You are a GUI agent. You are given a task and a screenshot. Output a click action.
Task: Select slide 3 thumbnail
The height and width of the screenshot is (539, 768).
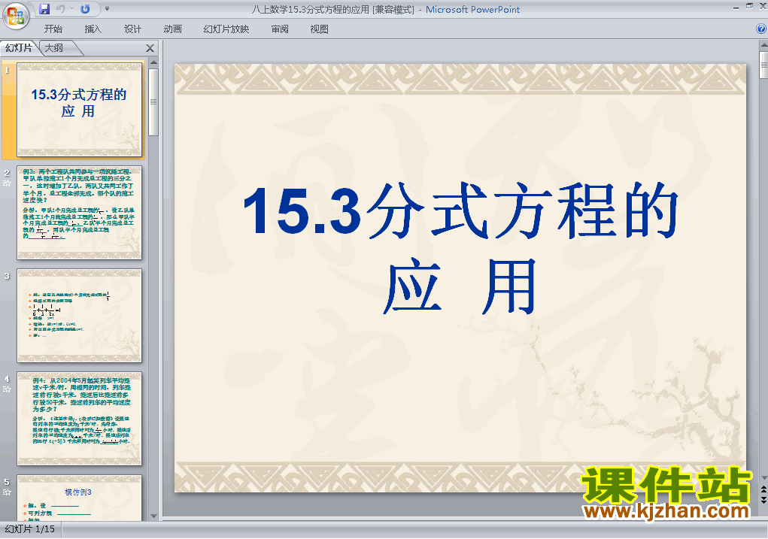pos(79,315)
